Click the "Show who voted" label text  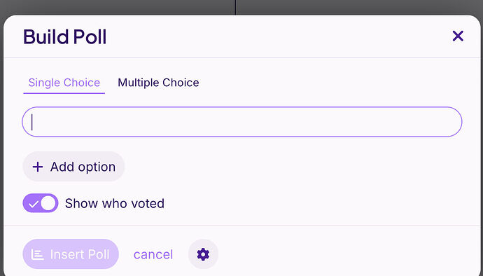click(115, 204)
